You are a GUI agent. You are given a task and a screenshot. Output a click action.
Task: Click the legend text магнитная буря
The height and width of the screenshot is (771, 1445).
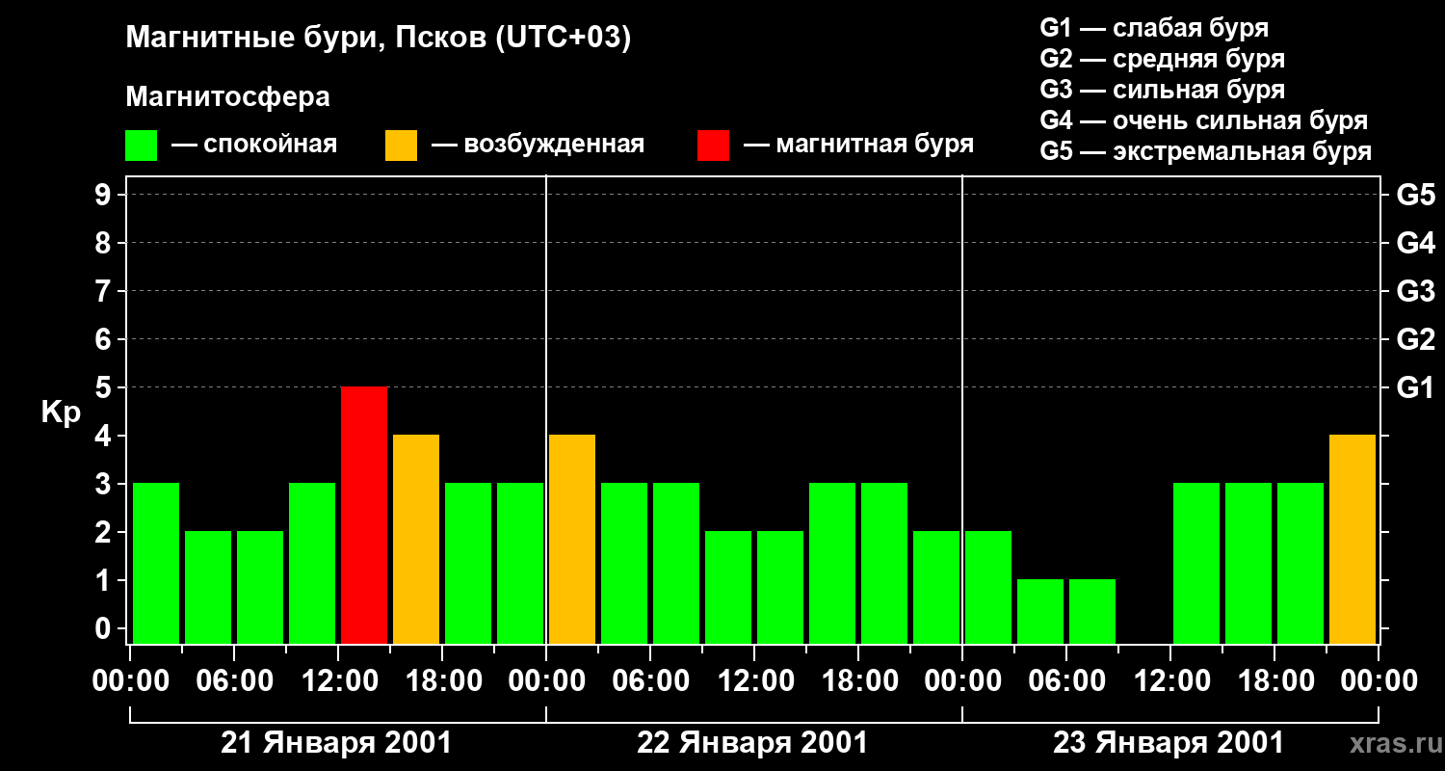point(875,145)
